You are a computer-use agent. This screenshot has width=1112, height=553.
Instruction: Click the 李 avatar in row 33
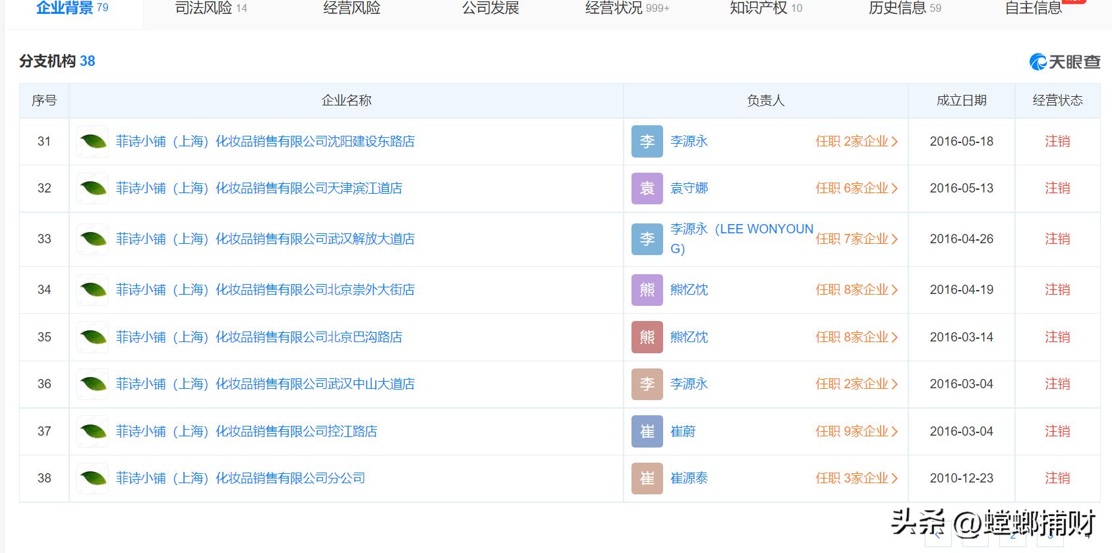point(647,239)
